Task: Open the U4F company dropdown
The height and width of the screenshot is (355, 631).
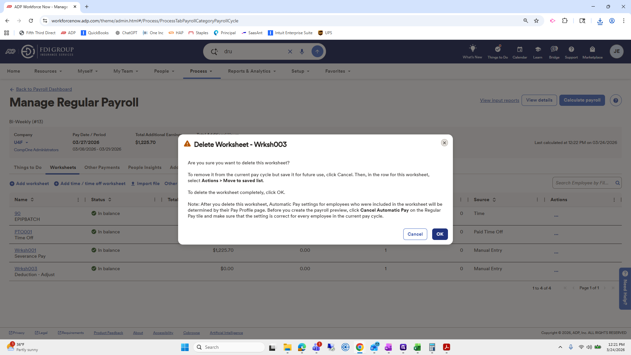Action: (21, 142)
